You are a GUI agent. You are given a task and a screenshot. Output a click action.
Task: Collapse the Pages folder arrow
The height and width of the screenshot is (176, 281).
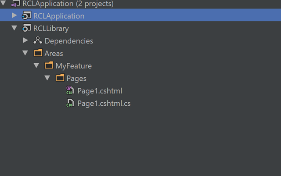coord(47,78)
